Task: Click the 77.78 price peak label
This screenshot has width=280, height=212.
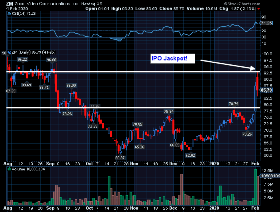Action: click(x=95, y=106)
